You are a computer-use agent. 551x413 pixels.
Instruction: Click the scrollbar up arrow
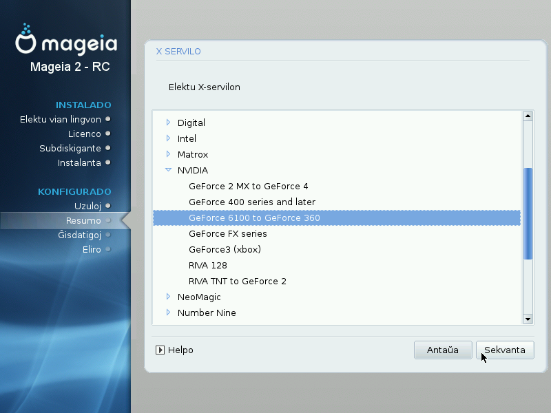tap(528, 116)
